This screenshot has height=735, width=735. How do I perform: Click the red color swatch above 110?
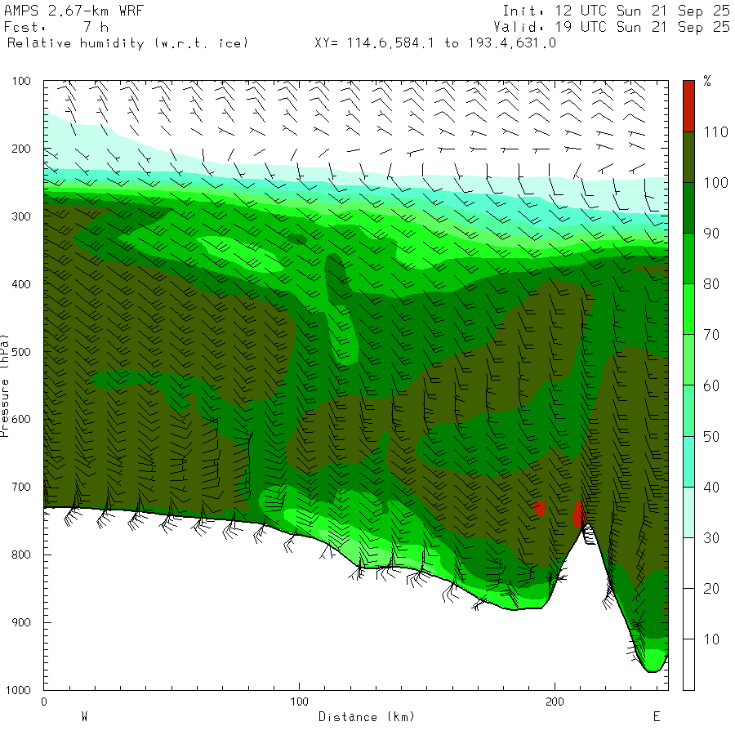[688, 106]
